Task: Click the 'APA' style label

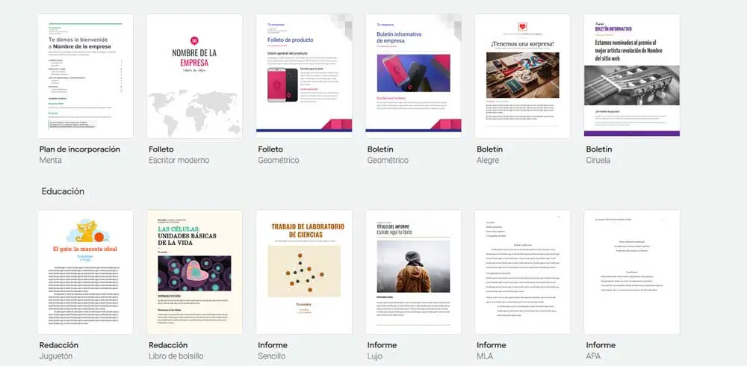Action: [x=593, y=356]
